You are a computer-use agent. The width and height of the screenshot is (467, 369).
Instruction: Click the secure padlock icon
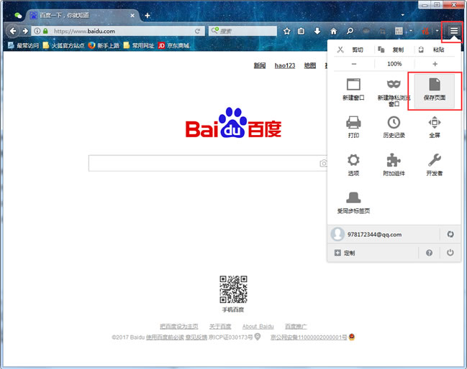tap(45, 31)
